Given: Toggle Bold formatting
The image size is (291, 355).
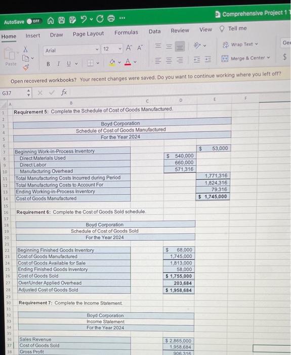Looking at the screenshot, I should click(48, 64).
